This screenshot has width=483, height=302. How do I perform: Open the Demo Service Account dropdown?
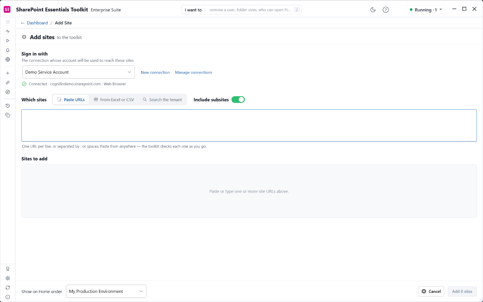click(78, 72)
